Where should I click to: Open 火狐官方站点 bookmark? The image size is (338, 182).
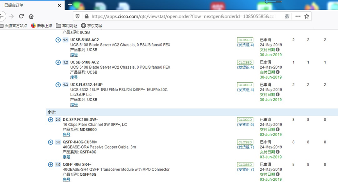[x=14, y=26]
